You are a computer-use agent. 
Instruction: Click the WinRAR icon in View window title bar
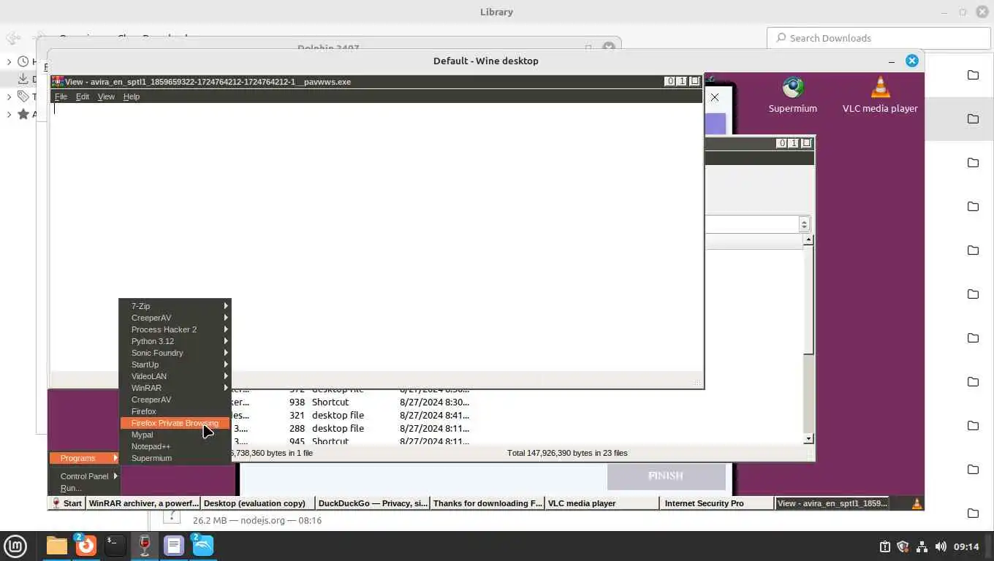(x=57, y=82)
